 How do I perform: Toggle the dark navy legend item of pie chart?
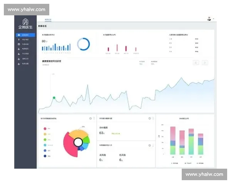tap(45, 156)
